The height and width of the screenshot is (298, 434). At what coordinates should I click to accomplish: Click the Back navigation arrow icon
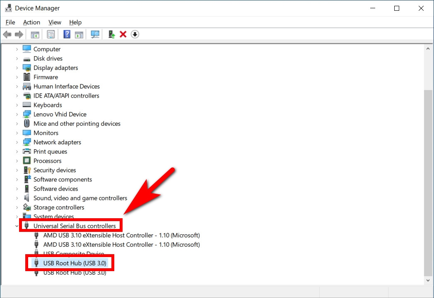click(7, 34)
